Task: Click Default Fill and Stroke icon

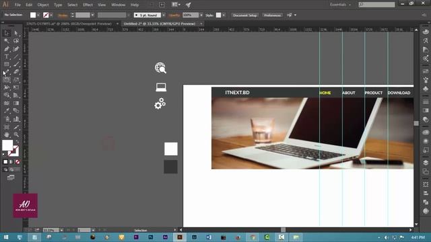Action: pyautogui.click(x=4, y=155)
